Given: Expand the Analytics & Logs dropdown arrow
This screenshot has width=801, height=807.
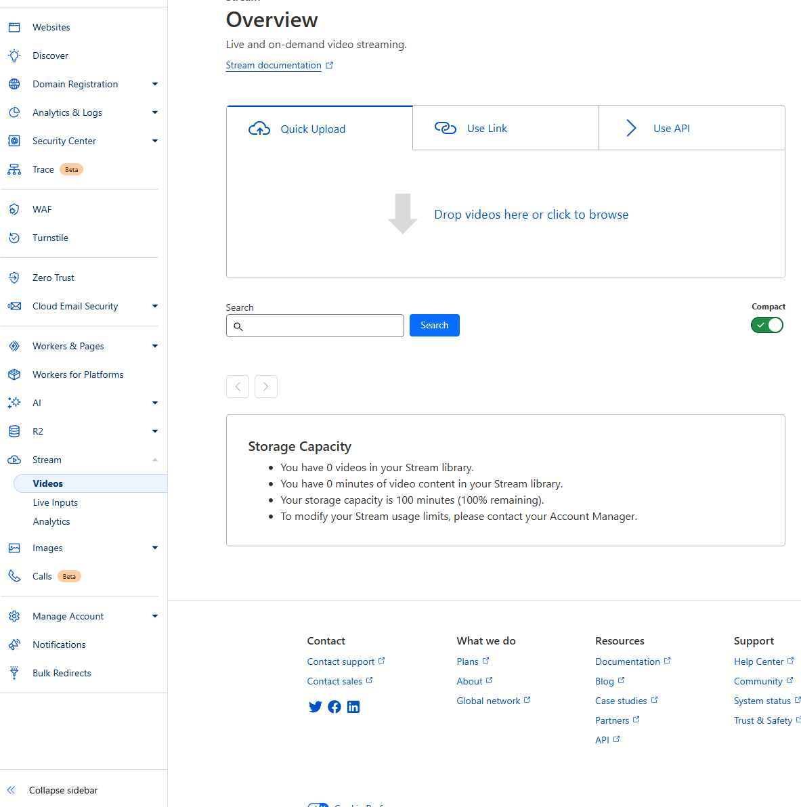Looking at the screenshot, I should (x=155, y=112).
